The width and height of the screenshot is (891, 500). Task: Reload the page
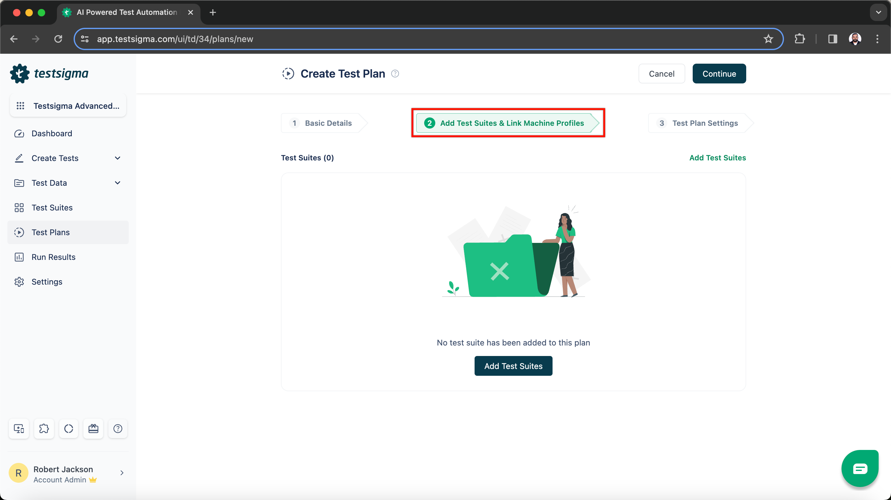[58, 39]
